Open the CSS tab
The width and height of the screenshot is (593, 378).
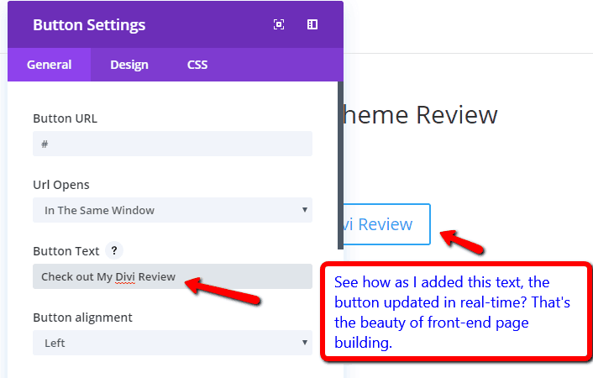pyautogui.click(x=197, y=65)
